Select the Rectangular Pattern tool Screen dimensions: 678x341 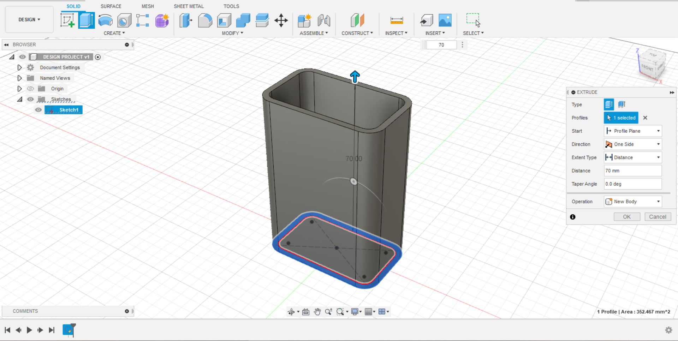point(143,20)
